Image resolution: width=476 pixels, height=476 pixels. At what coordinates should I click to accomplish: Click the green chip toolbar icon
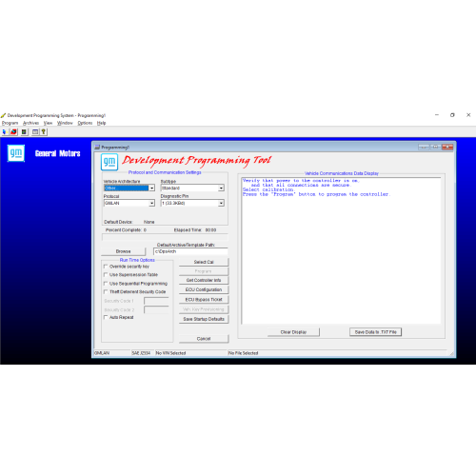point(24,131)
